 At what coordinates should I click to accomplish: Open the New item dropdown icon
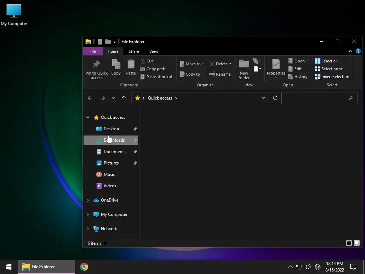coord(257,69)
